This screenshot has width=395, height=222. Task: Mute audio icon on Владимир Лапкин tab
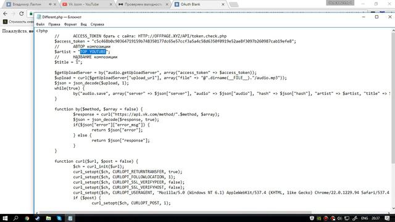[50, 4]
